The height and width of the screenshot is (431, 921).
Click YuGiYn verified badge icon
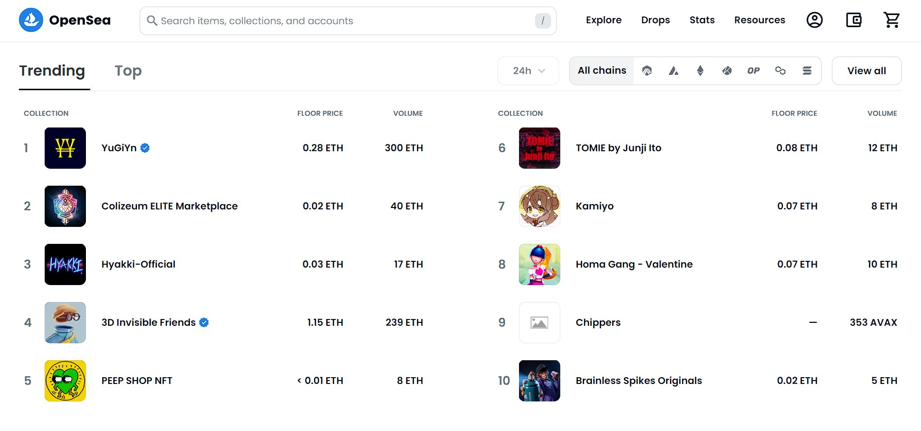145,148
